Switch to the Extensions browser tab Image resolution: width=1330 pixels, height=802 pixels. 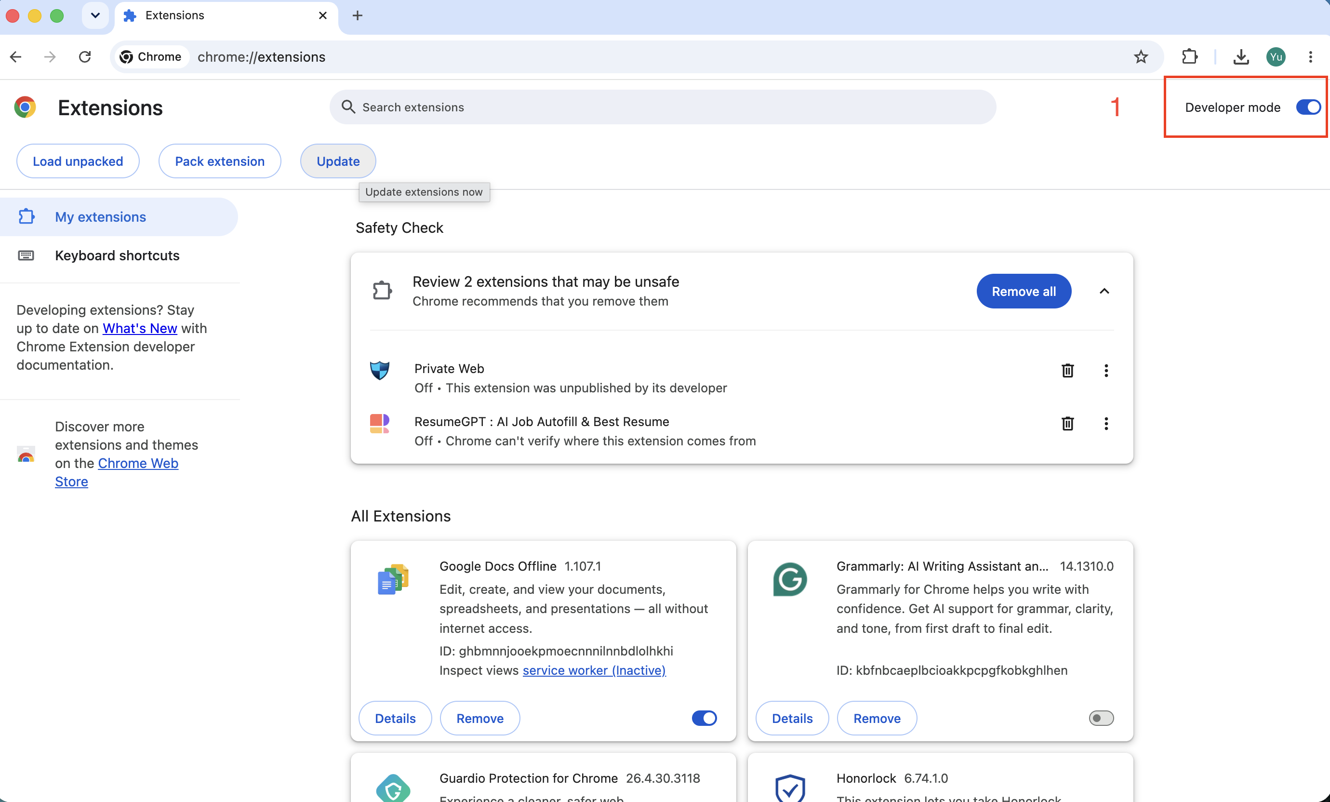[x=226, y=15]
